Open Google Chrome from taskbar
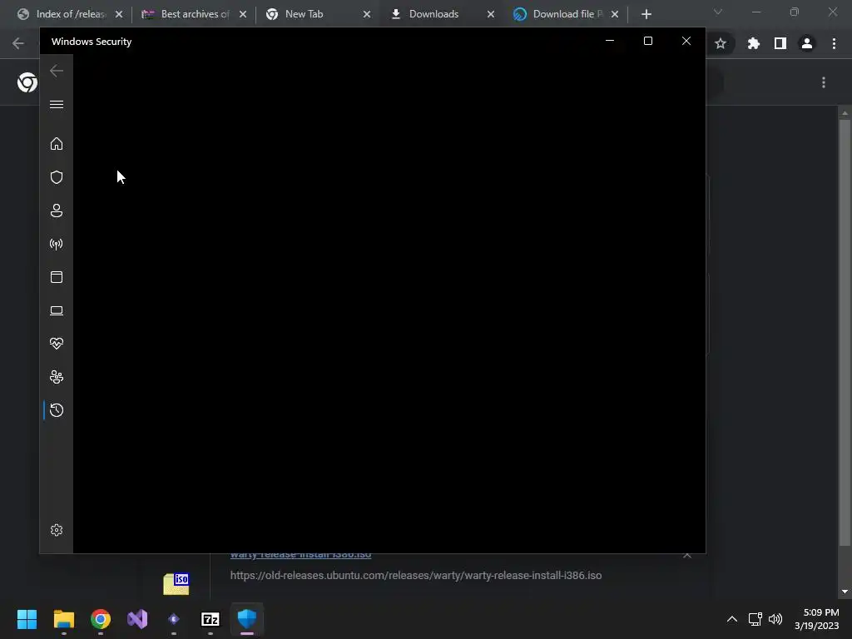 click(101, 619)
